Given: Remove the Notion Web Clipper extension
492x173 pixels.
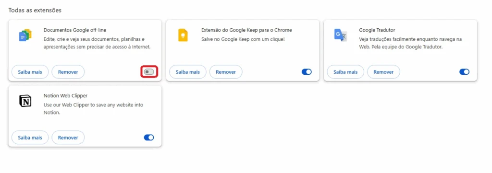Looking at the screenshot, I should click(68, 138).
